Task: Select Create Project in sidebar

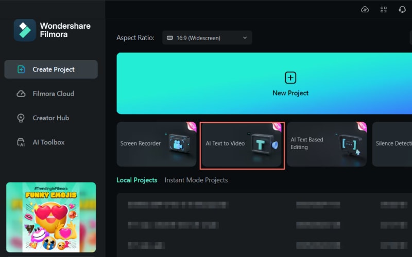Action: tap(51, 69)
